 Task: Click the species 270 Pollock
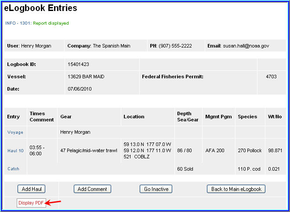point(250,150)
